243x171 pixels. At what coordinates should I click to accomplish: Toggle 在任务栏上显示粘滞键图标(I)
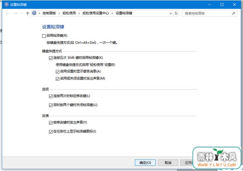pyautogui.click(x=51, y=132)
